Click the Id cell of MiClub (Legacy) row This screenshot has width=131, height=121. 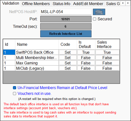coord(9,68)
